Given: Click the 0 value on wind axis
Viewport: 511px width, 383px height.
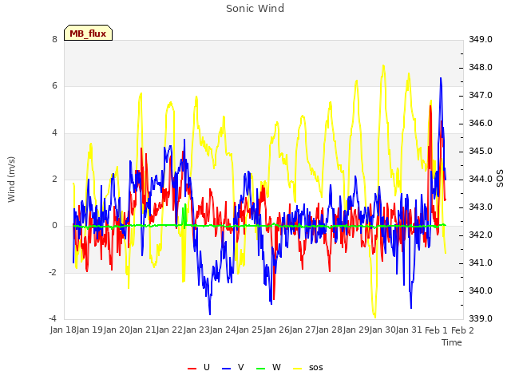Looking at the screenshot, I should click(54, 225).
